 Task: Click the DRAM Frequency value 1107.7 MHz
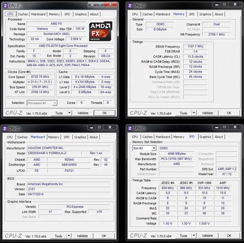click(x=195, y=46)
